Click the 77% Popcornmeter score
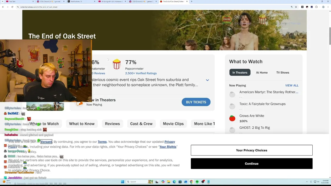Screen dimensions: 331x186 (131, 62)
